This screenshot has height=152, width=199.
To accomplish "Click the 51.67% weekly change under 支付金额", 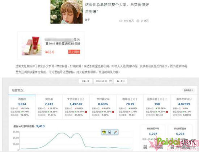I will pos(80,112).
